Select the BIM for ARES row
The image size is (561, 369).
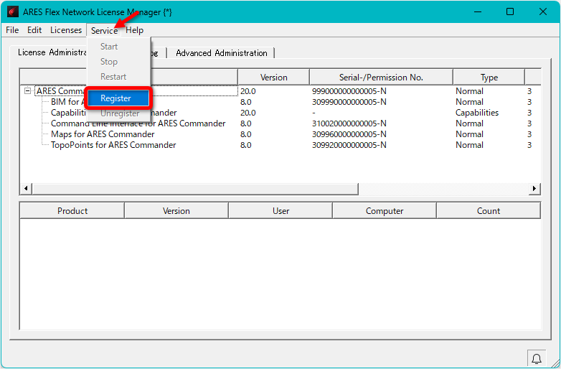pyautogui.click(x=68, y=102)
